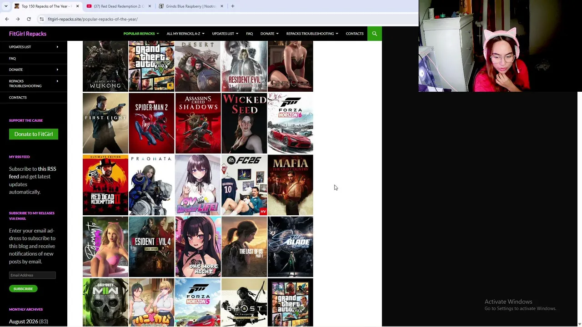The height and width of the screenshot is (327, 582).
Task: Go to FitGirl Repacks home logo
Action: tap(28, 34)
